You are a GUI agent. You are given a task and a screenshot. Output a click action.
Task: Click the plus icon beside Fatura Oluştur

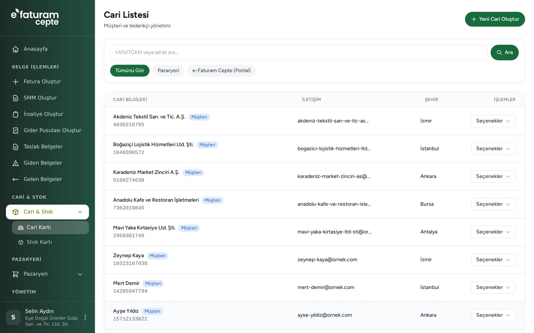click(15, 82)
